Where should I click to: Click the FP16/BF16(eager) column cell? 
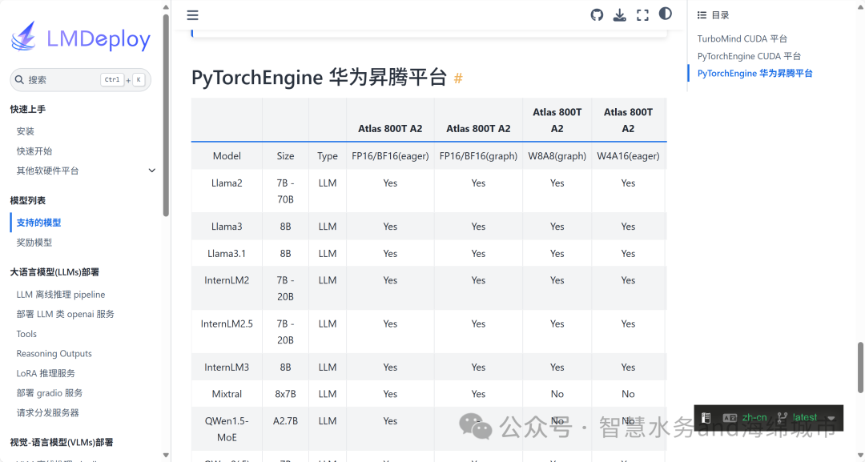coord(390,156)
